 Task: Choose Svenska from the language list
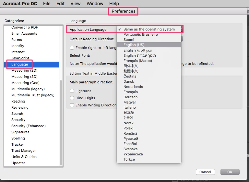click(x=149, y=149)
